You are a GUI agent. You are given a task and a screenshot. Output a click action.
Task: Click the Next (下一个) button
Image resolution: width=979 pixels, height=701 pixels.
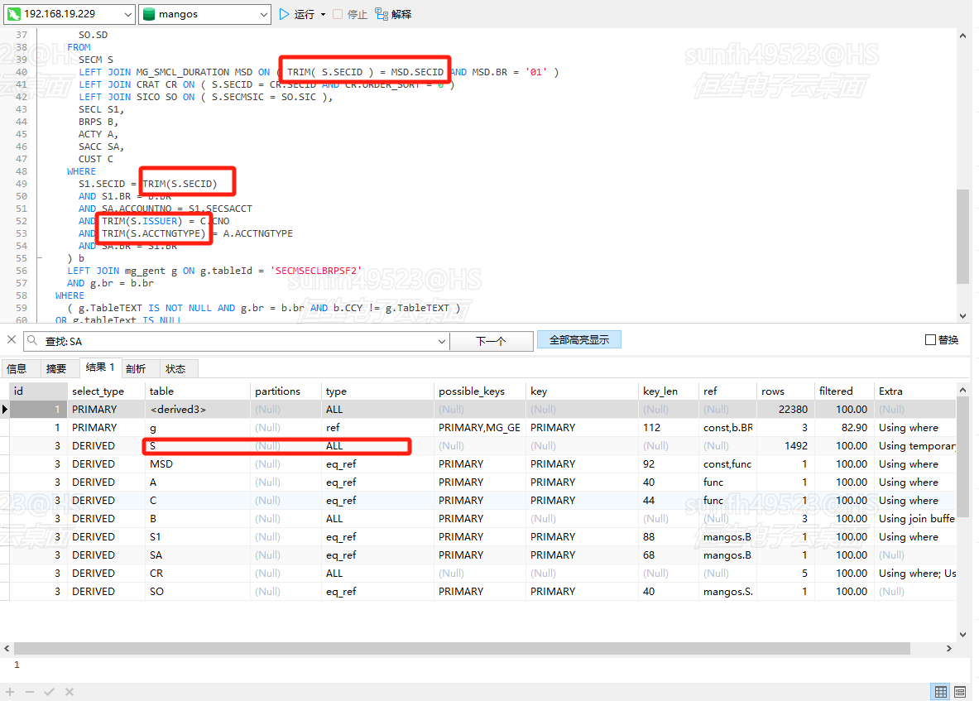point(491,341)
